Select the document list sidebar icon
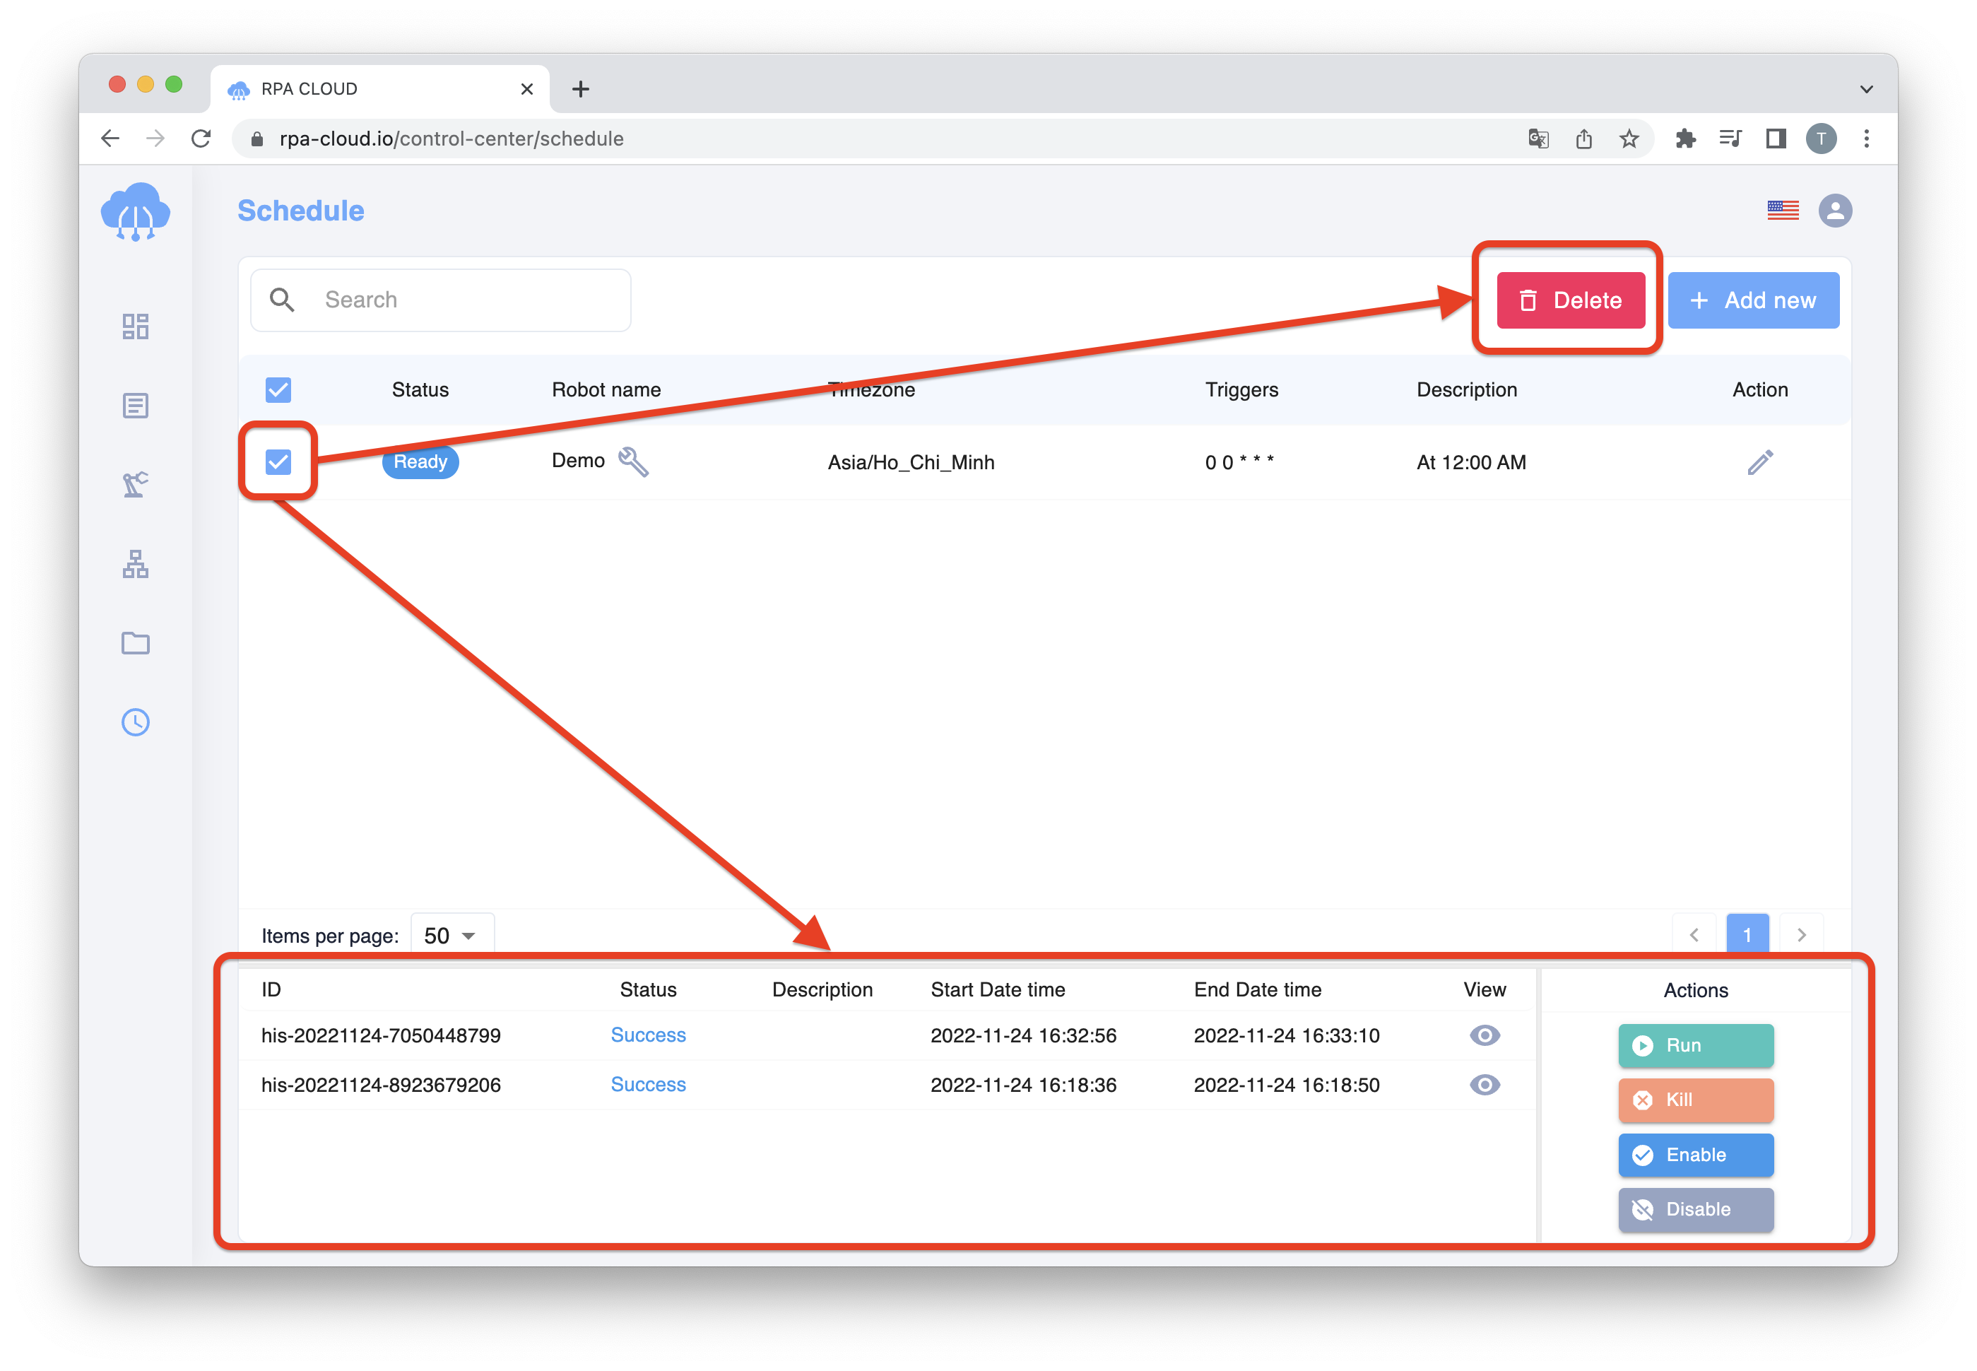The width and height of the screenshot is (1977, 1371). point(135,404)
